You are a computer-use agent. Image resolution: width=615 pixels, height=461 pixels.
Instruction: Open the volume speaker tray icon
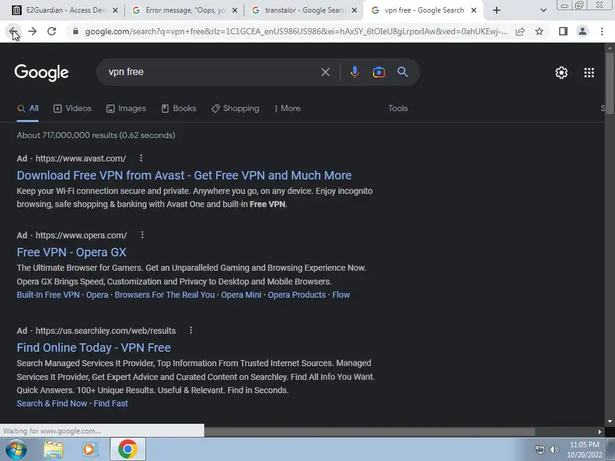[554, 450]
